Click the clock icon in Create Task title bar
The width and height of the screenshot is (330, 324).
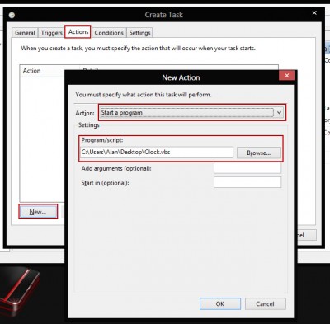(12, 15)
